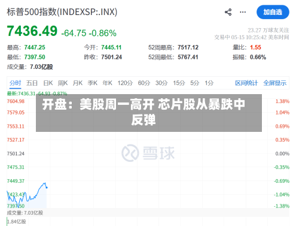Click the right axis label 0.35%
The image size is (299, 226).
pyautogui.click(x=282, y=140)
